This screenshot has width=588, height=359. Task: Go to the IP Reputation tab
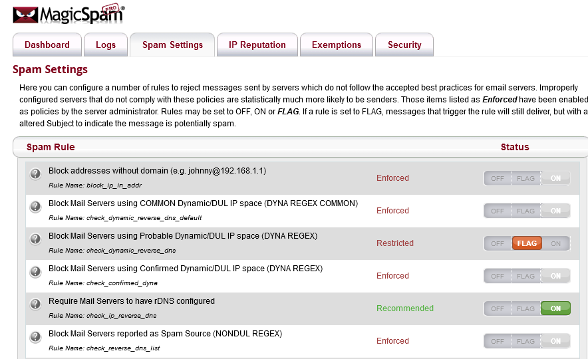click(x=257, y=45)
